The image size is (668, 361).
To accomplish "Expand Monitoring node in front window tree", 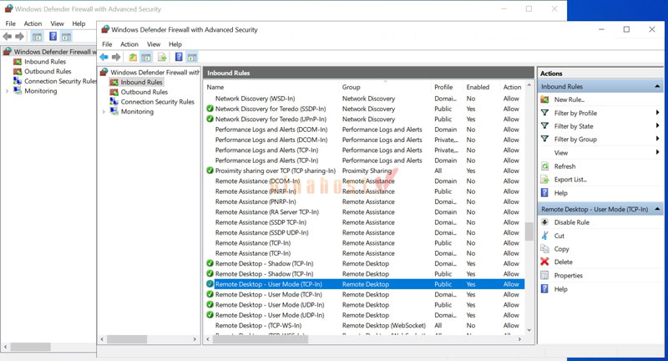I will tap(104, 112).
